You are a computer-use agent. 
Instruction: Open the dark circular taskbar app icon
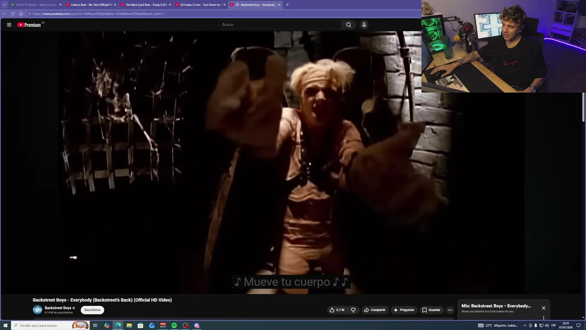point(185,325)
